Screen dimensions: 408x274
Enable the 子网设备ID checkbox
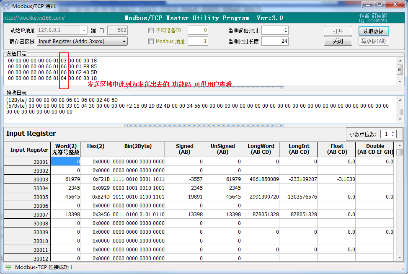pos(151,31)
